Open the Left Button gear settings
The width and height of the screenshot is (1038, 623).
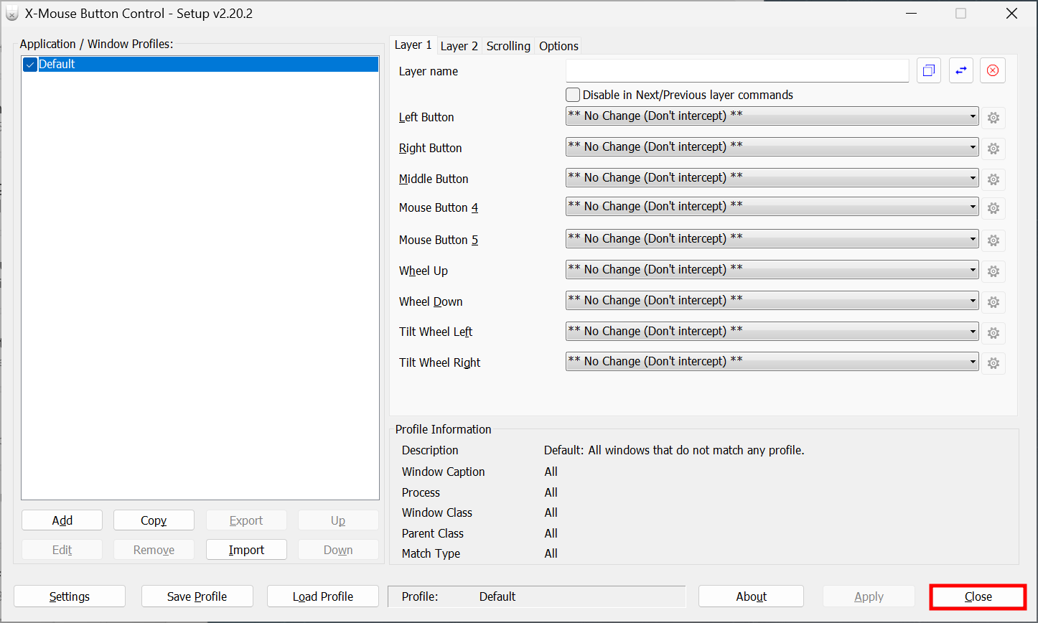click(x=993, y=118)
